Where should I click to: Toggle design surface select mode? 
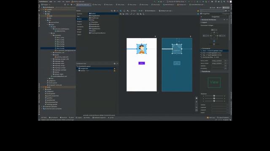[x=121, y=11]
